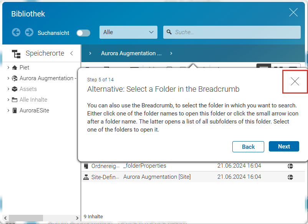The height and width of the screenshot is (224, 308).
Task: Click the globe icon in _folderProperties row
Action: click(x=291, y=166)
